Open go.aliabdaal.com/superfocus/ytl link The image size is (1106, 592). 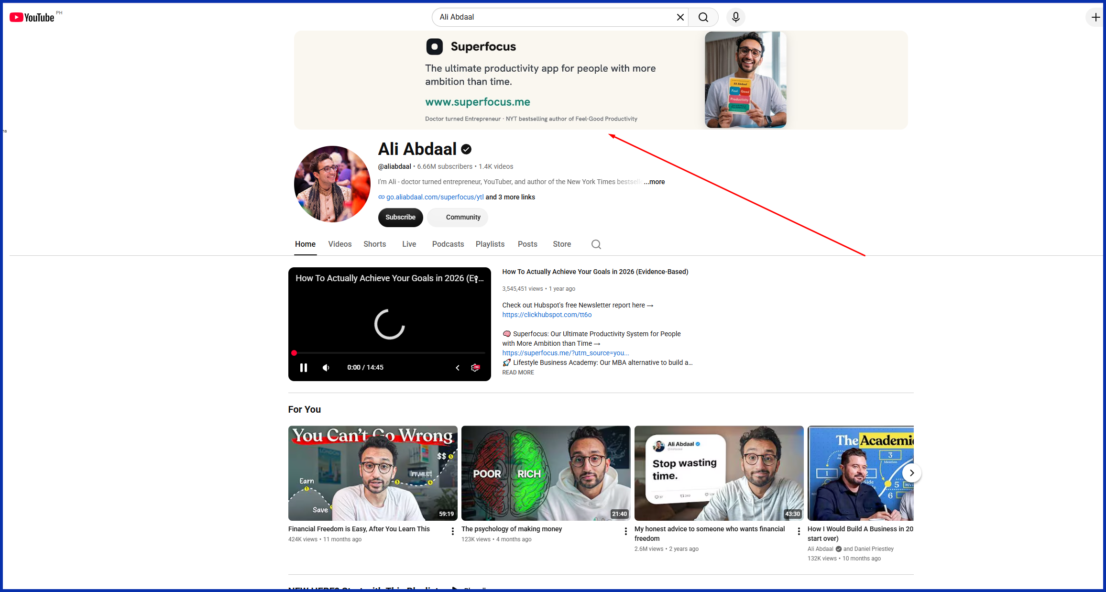[x=435, y=197]
